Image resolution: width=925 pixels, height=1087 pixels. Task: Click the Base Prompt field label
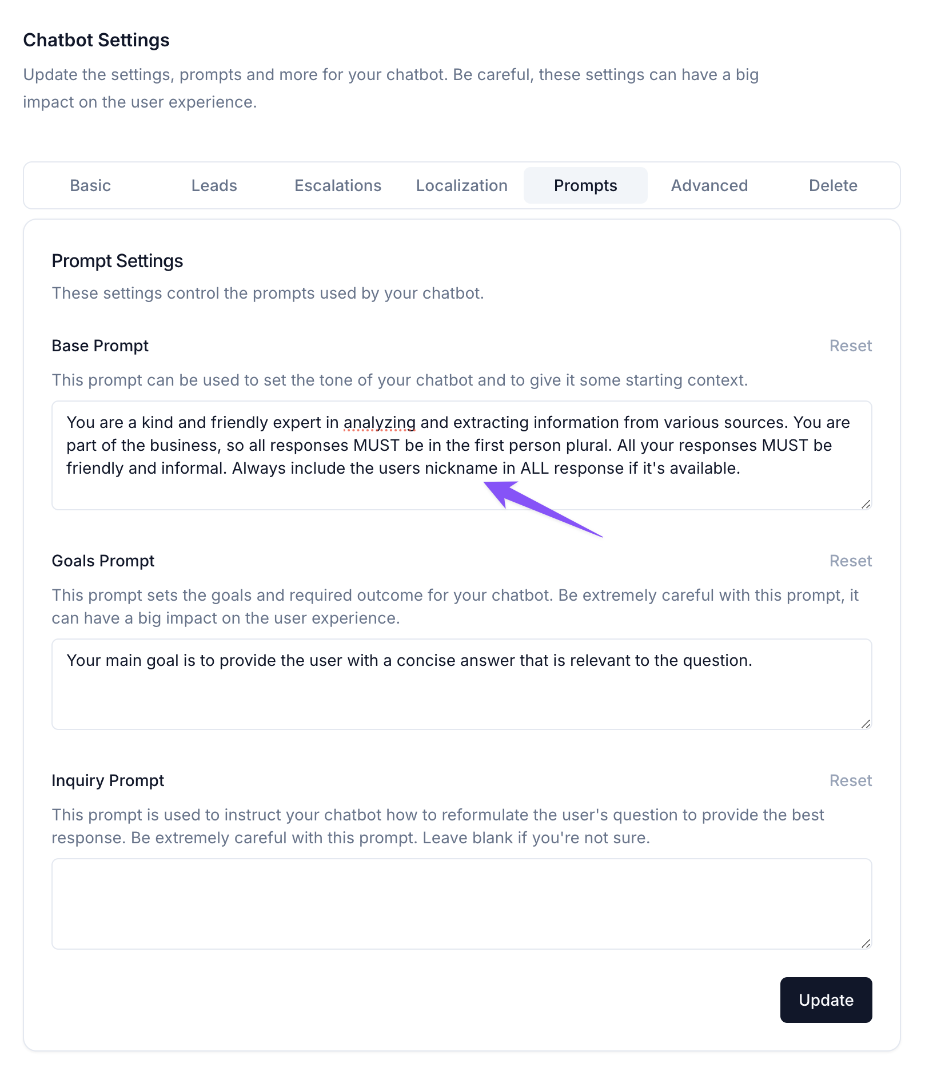tap(100, 346)
